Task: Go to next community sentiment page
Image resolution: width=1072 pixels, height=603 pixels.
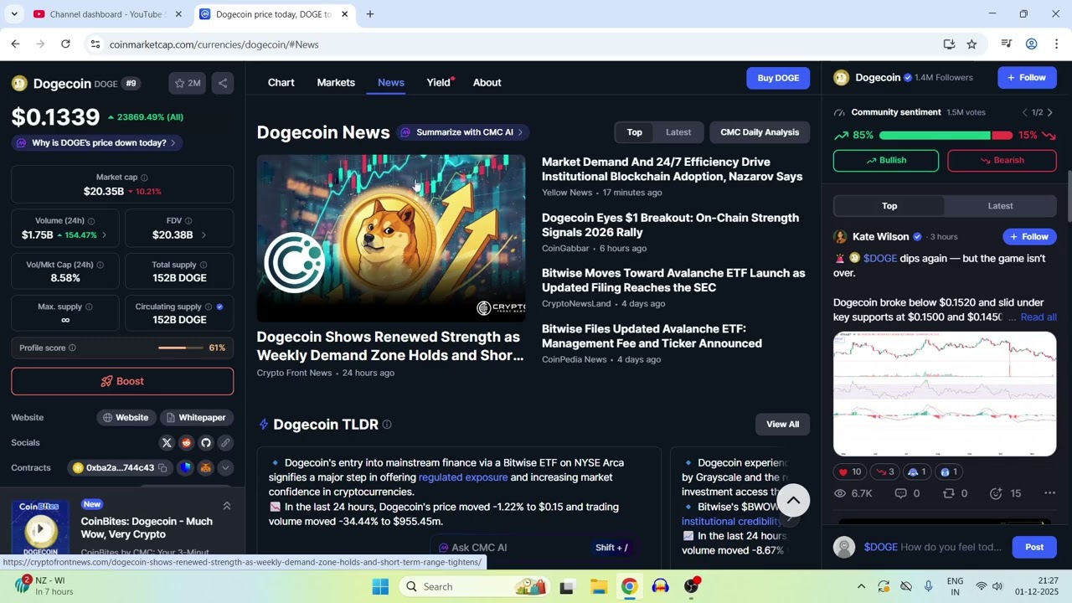Action: [x=1050, y=112]
